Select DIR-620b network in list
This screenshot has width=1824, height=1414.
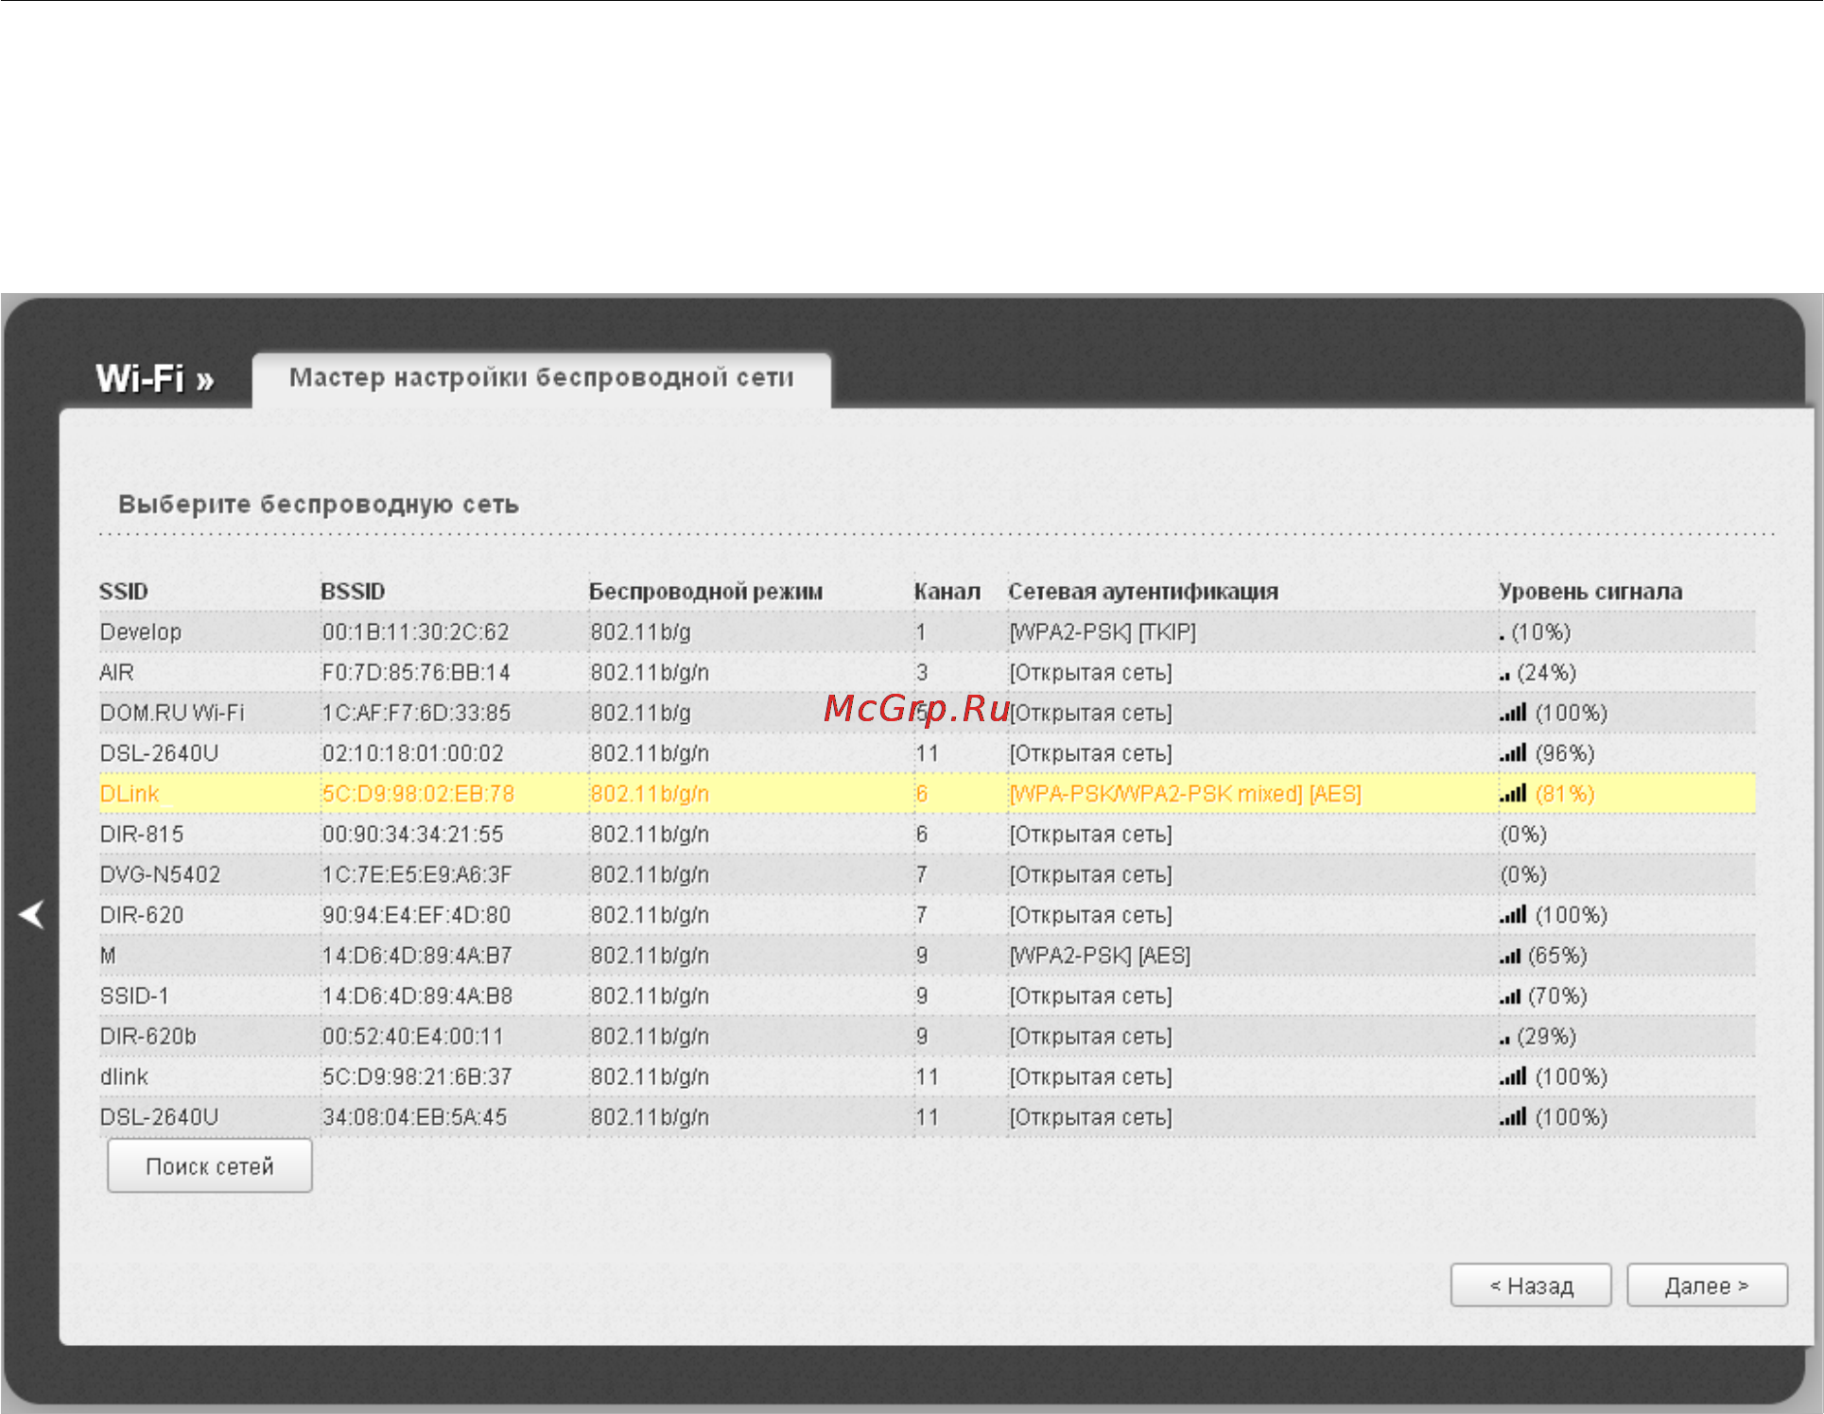(927, 1036)
